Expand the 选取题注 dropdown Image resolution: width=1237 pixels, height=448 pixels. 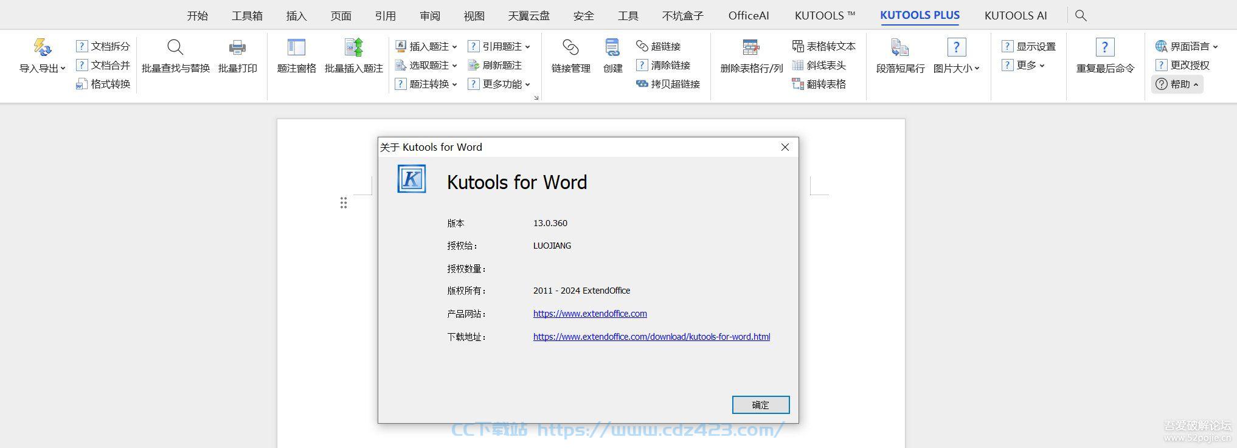pos(455,66)
